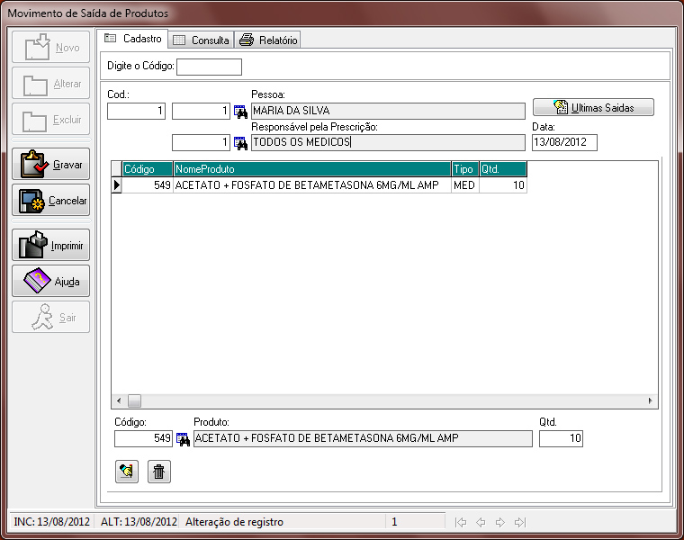Click the Imprimir print button
The width and height of the screenshot is (684, 540).
(50, 245)
